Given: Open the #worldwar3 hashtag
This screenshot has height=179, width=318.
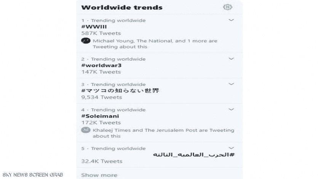Looking at the screenshot, I should click(x=101, y=65).
